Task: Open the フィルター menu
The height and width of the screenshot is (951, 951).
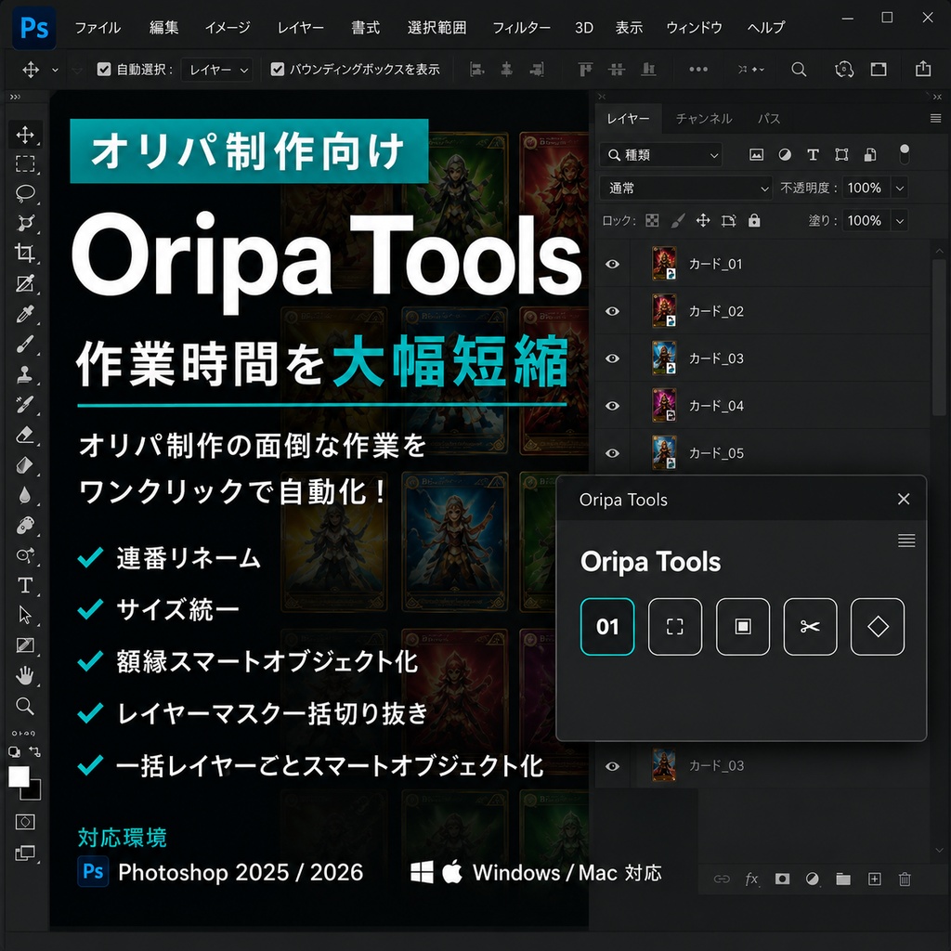Action: pyautogui.click(x=522, y=28)
